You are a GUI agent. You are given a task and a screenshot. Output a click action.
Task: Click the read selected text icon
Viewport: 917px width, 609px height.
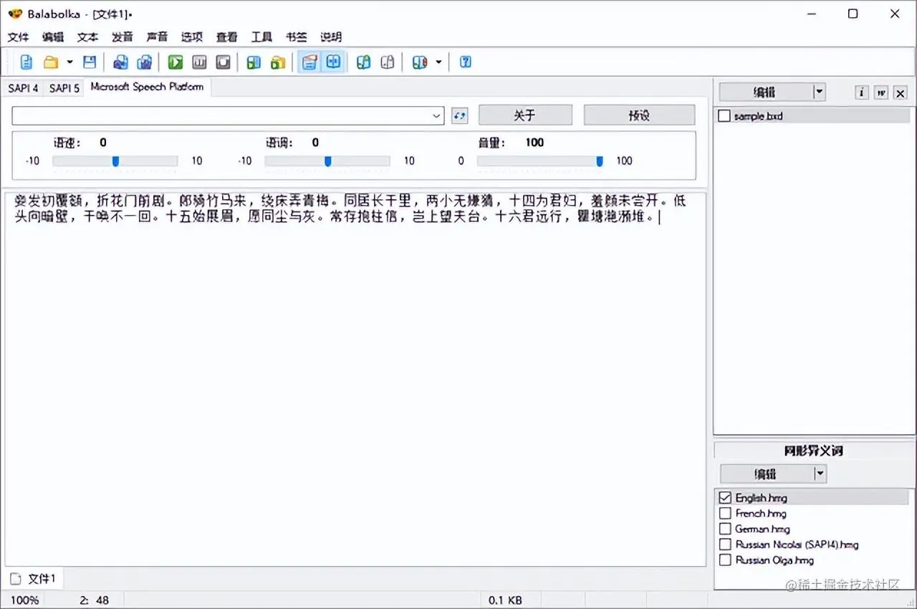(254, 62)
